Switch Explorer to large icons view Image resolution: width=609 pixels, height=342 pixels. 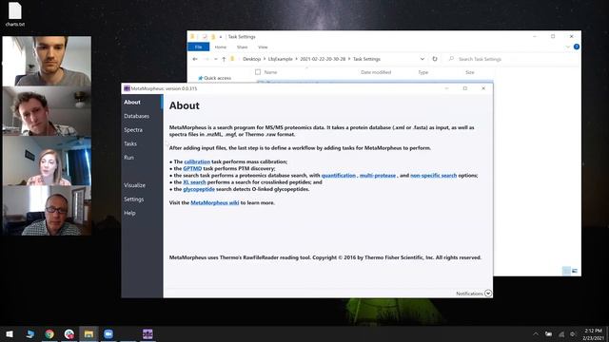click(x=575, y=271)
